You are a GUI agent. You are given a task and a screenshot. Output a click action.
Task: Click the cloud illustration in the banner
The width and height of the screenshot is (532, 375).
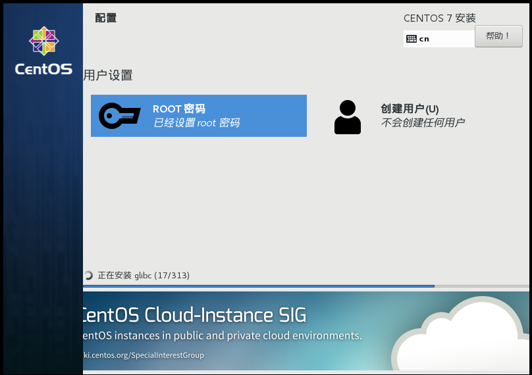coord(461,334)
